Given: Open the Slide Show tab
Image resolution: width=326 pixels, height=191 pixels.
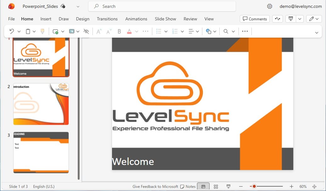Looking at the screenshot, I should (165, 19).
